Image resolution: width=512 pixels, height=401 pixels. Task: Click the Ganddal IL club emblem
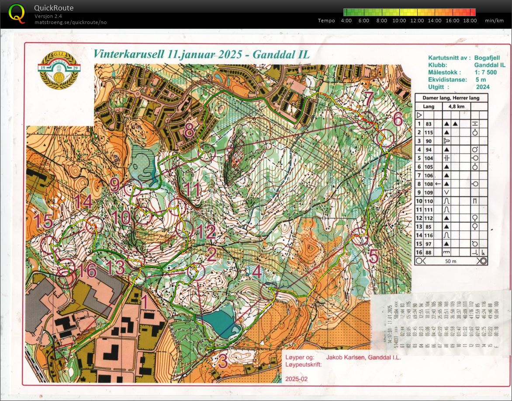point(58,70)
